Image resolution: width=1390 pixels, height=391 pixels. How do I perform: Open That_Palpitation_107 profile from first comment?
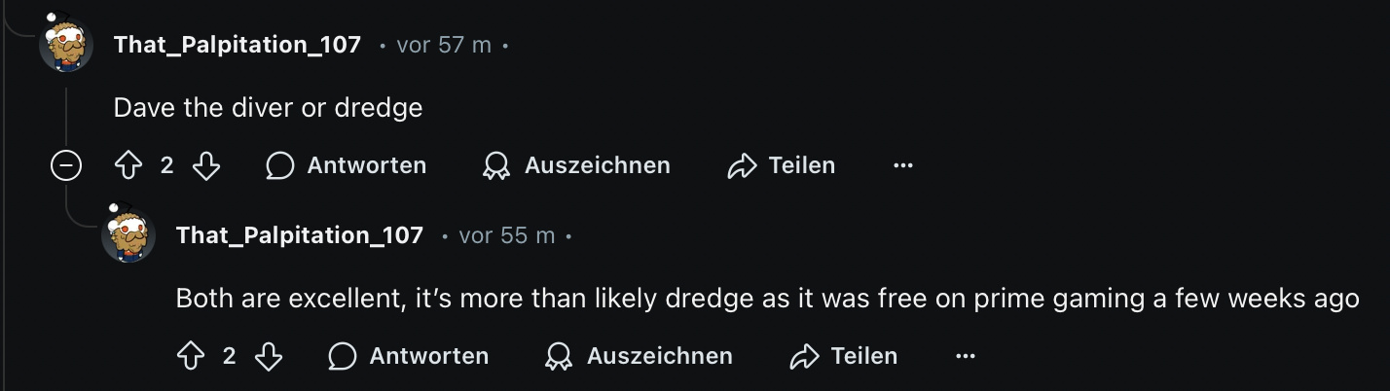pos(238,45)
